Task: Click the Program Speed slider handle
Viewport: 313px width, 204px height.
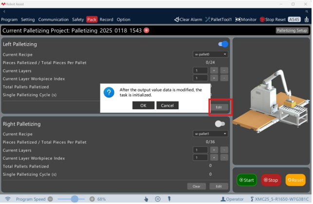Action: 75,199
